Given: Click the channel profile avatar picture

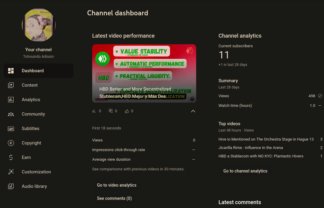Looking at the screenshot, I should tap(39, 25).
